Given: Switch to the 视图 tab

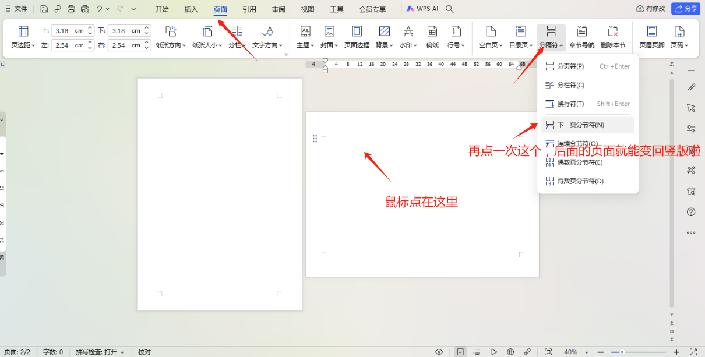Looking at the screenshot, I should tap(308, 9).
